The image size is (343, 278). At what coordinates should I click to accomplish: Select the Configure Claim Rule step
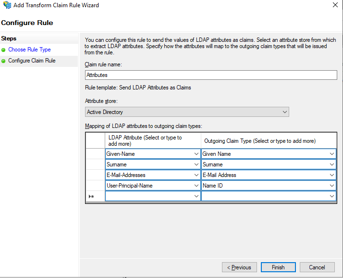click(32, 61)
